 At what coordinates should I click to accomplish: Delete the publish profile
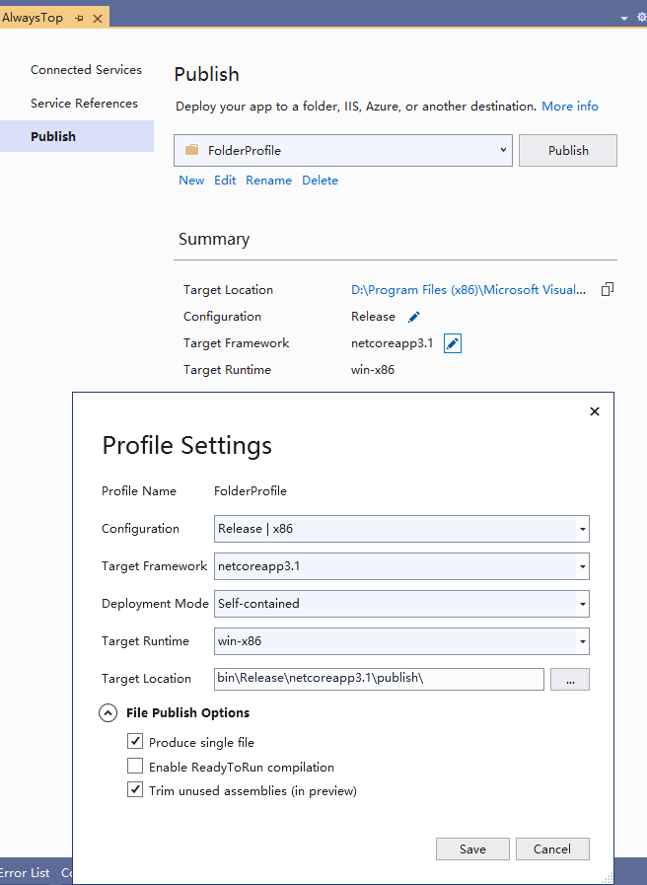[320, 180]
